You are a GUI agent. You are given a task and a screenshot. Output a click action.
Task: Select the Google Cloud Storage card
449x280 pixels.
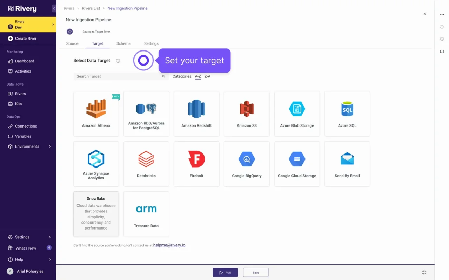point(297,164)
